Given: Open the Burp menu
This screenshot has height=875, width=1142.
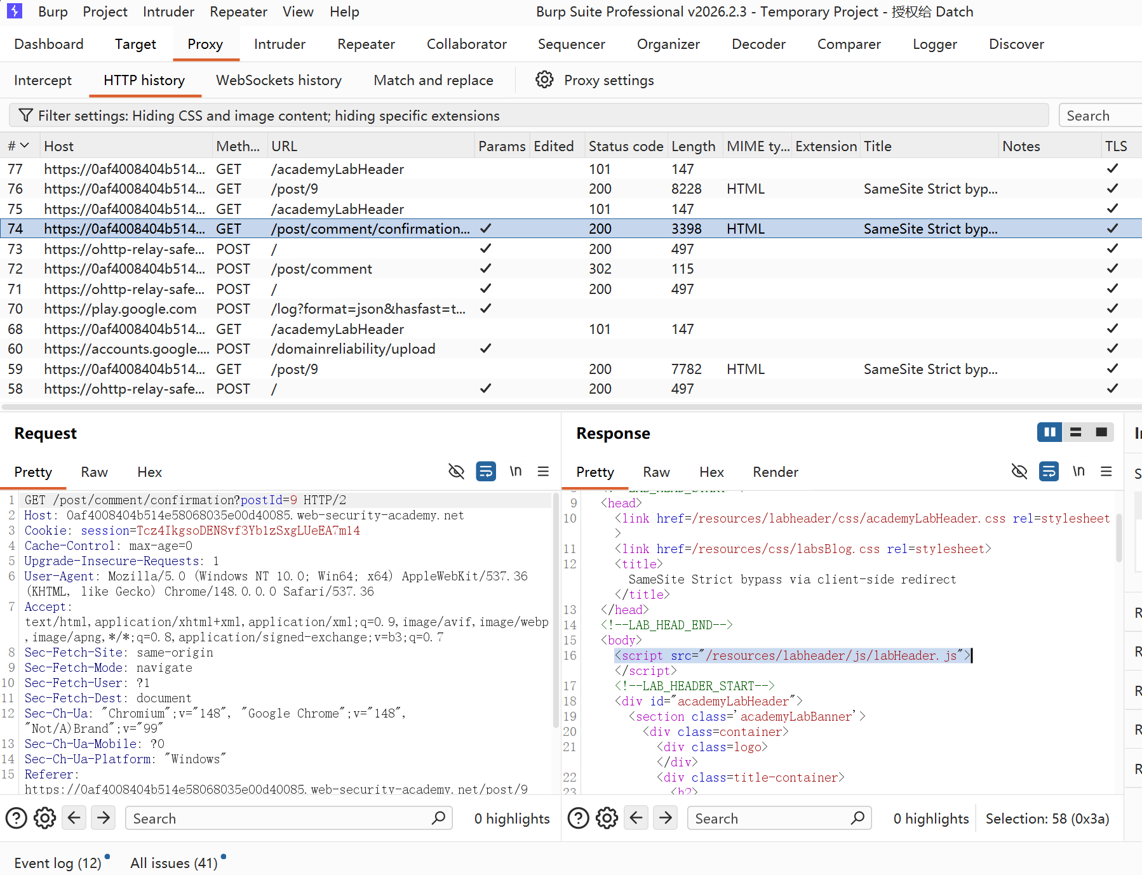Looking at the screenshot, I should point(53,11).
